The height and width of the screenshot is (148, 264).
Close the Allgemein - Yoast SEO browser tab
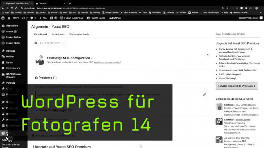pyautogui.click(x=32, y=3)
